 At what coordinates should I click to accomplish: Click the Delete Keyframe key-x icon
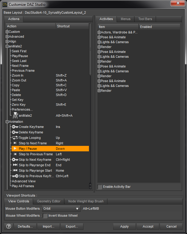15,132
